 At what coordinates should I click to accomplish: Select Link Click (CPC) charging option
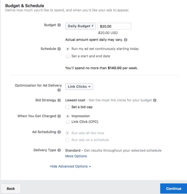point(68,122)
